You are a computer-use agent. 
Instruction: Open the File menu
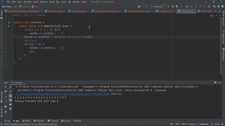8,2
